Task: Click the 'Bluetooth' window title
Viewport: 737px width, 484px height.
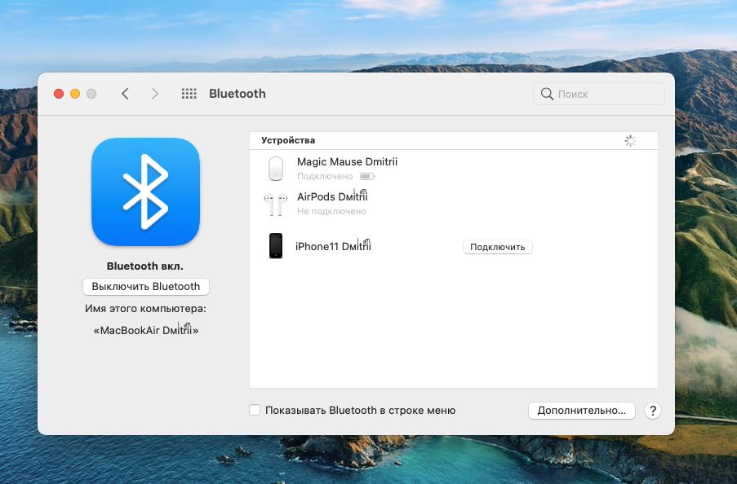Action: point(238,94)
